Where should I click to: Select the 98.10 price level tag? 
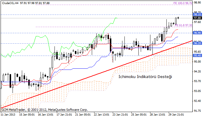coord(197,14)
